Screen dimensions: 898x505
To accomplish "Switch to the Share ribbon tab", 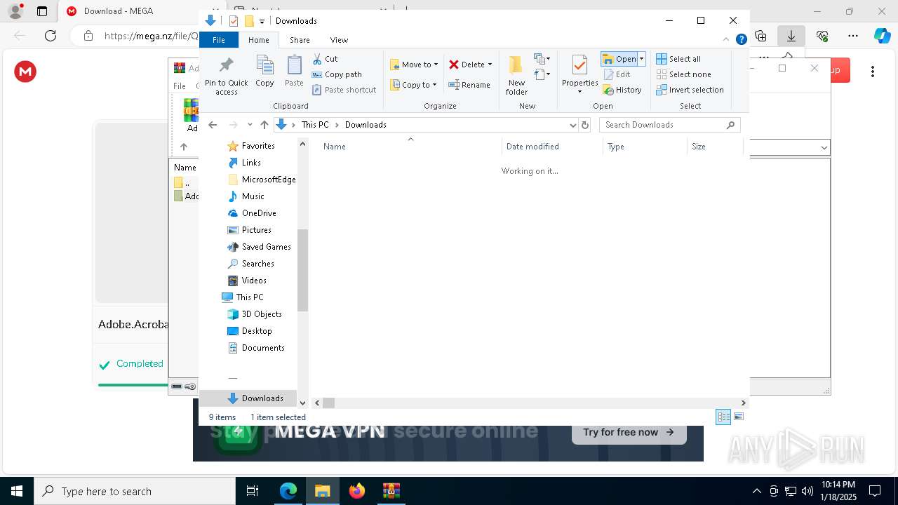I will 300,40.
